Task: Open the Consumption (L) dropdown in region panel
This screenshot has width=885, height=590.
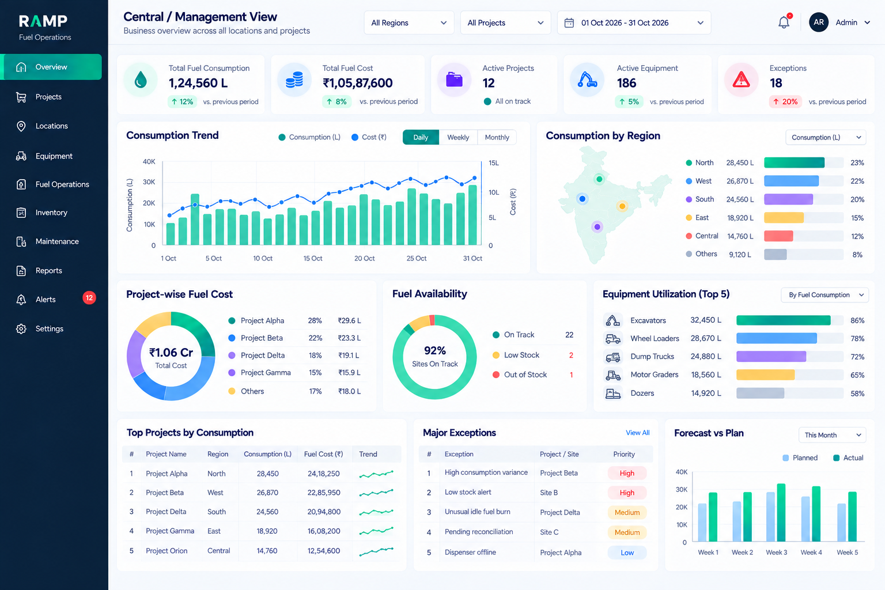Action: (826, 137)
